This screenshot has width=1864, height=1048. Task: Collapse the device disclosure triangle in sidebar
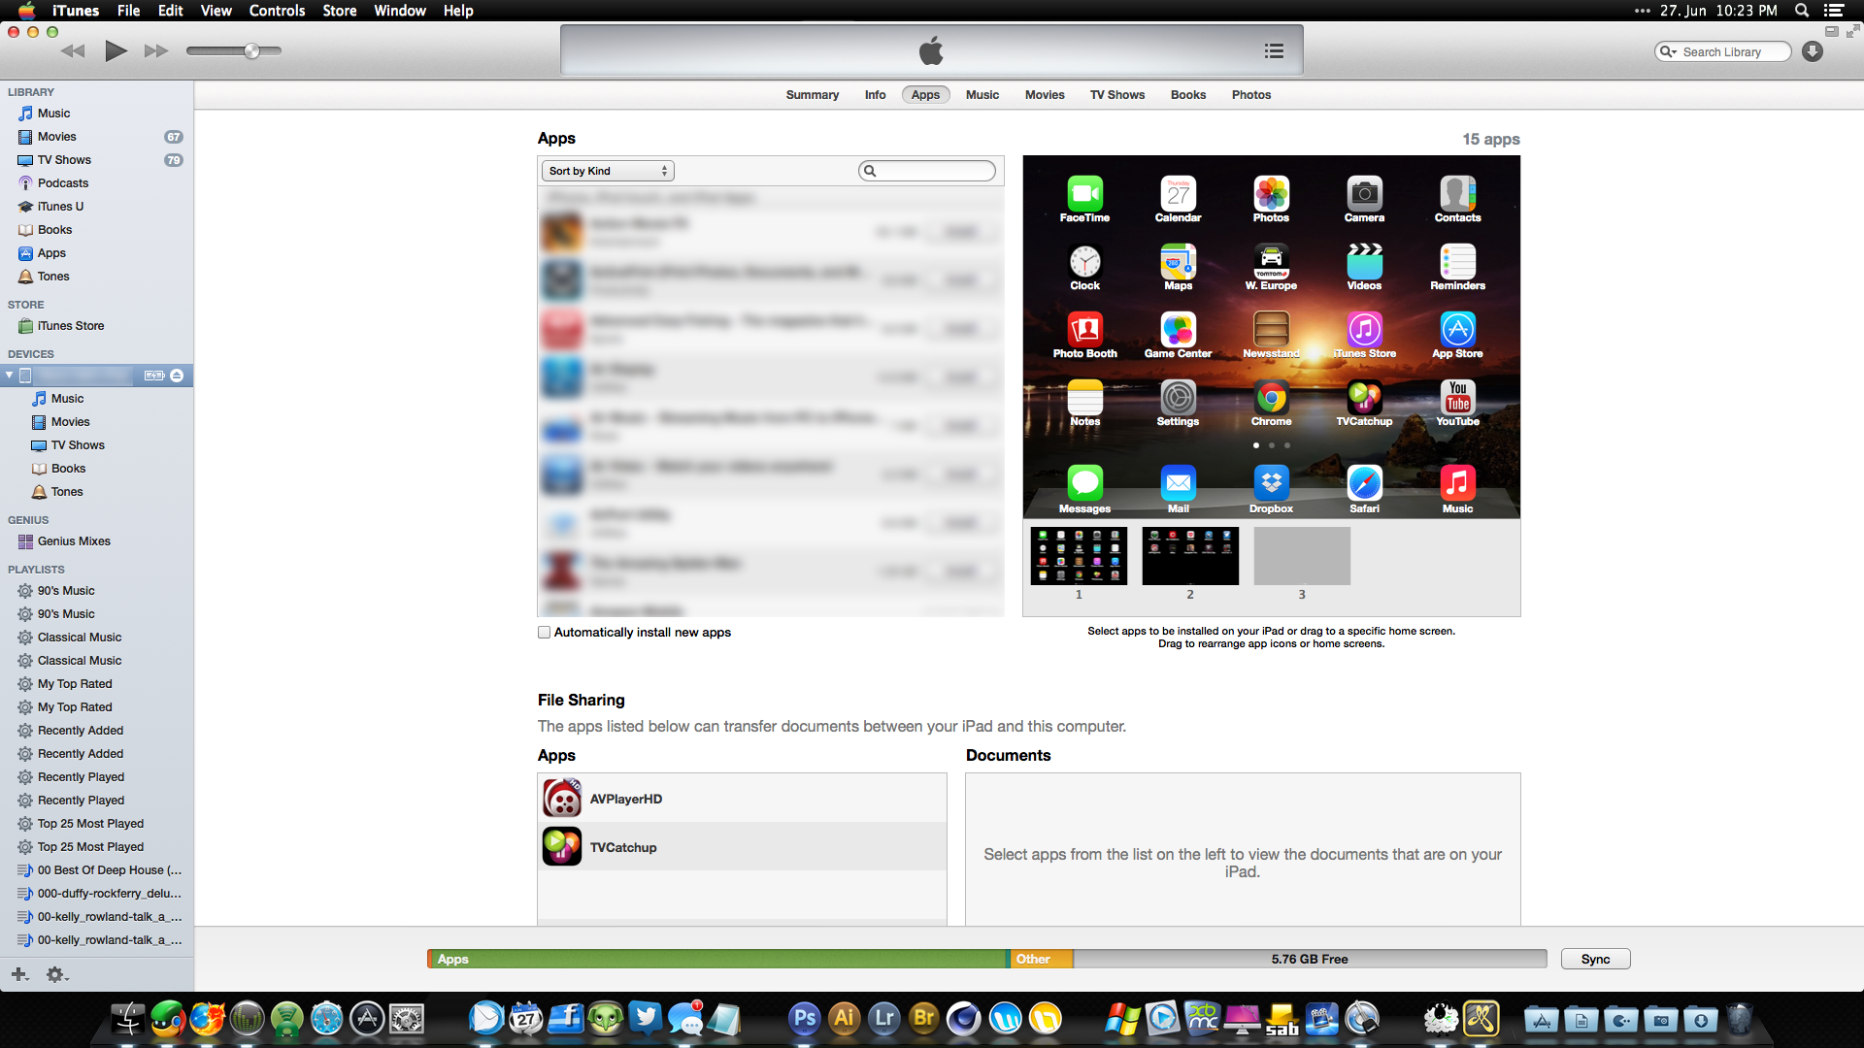[10, 376]
